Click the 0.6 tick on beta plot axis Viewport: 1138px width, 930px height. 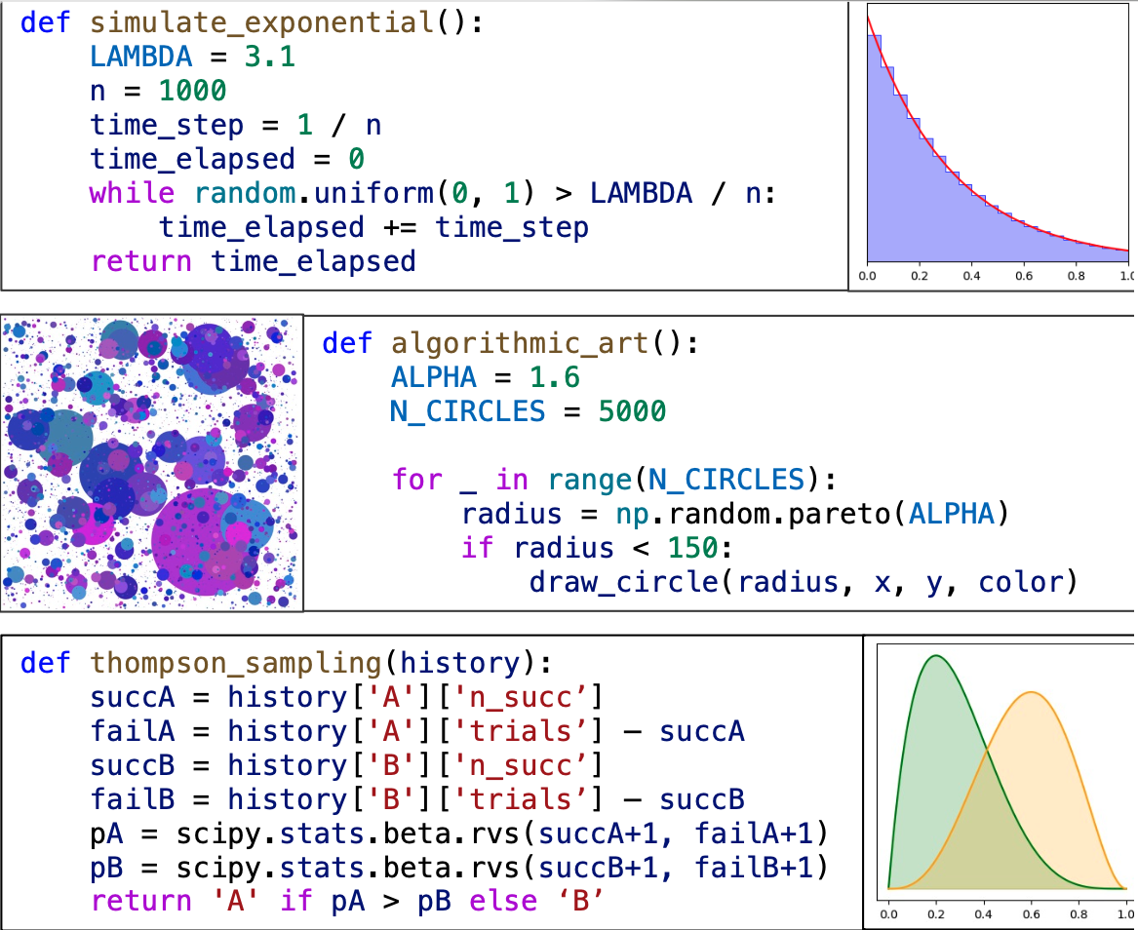1032,914
